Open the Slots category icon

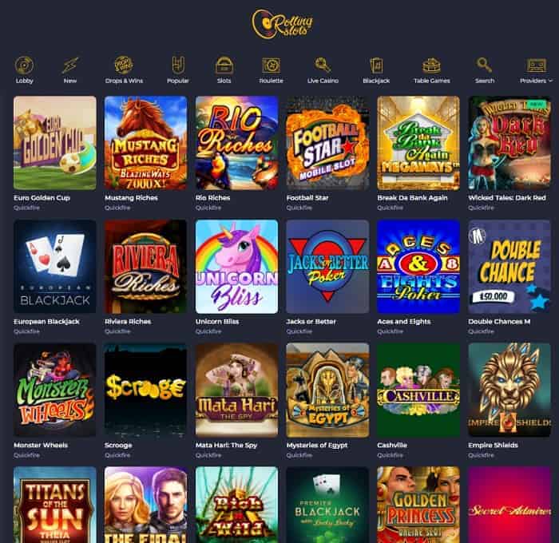click(224, 65)
